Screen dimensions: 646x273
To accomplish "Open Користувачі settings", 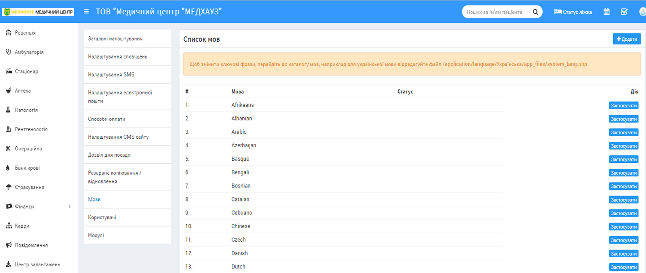I will pos(127,217).
